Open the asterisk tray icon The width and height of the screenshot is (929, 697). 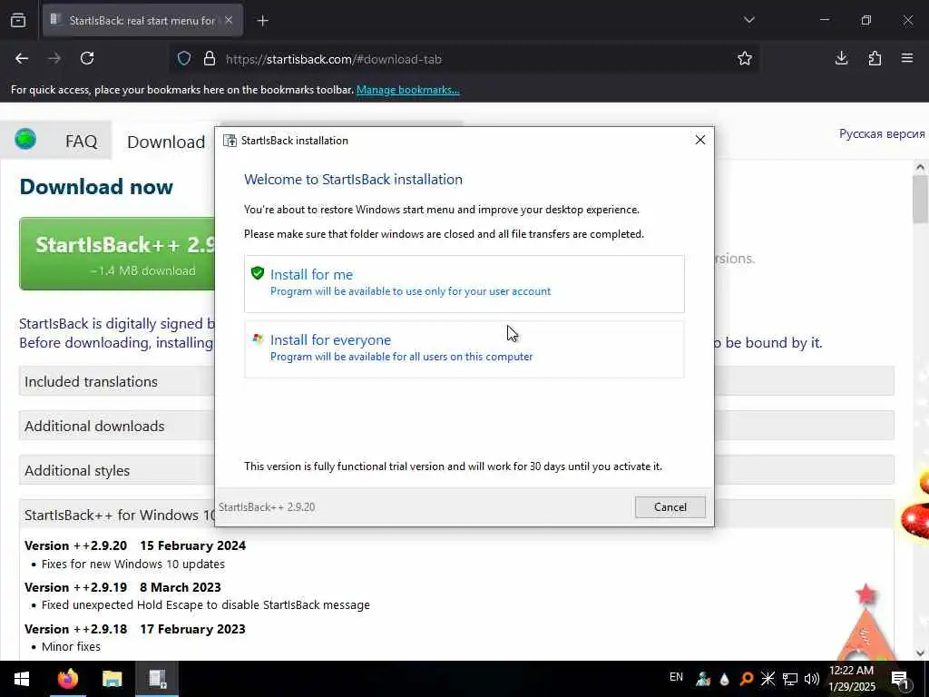point(768,679)
